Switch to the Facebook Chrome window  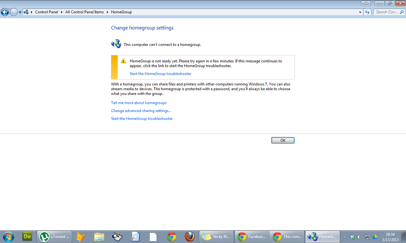252,236
